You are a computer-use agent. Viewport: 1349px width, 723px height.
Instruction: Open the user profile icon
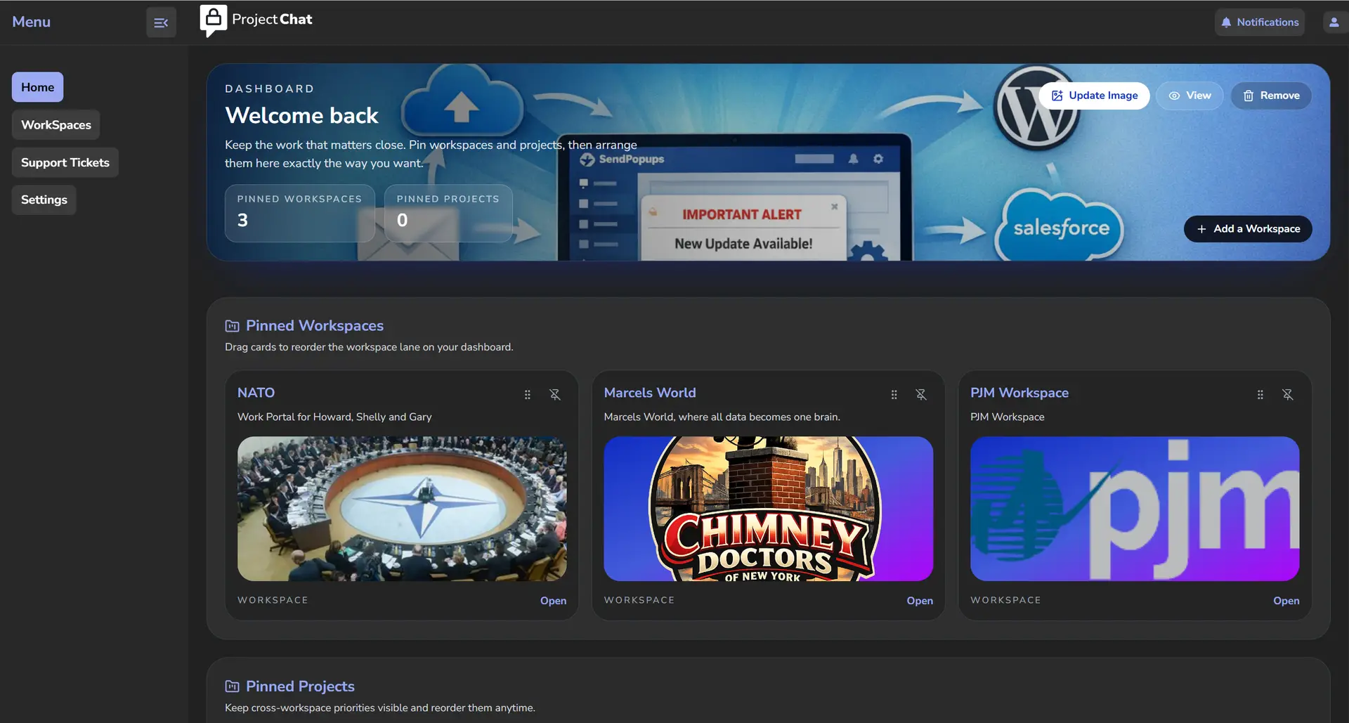point(1334,22)
